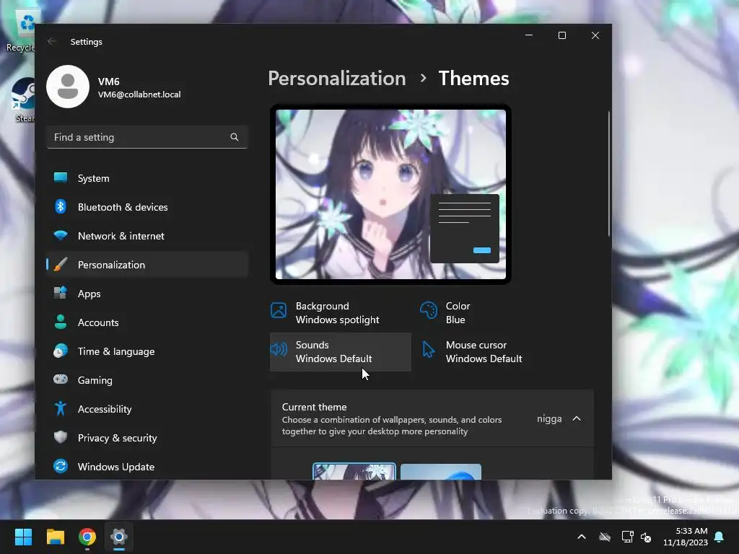Click the Sounds speaker icon

pos(279,349)
